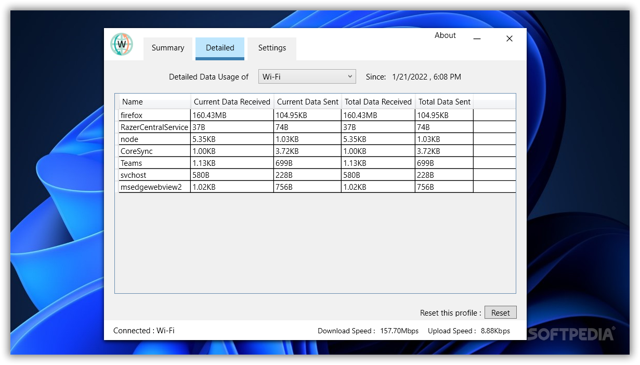Image resolution: width=640 pixels, height=365 pixels.
Task: Click RazerCentralService total received 37B cell
Action: pos(378,127)
